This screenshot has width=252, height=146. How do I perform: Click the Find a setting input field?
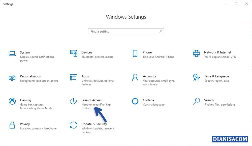(121, 32)
